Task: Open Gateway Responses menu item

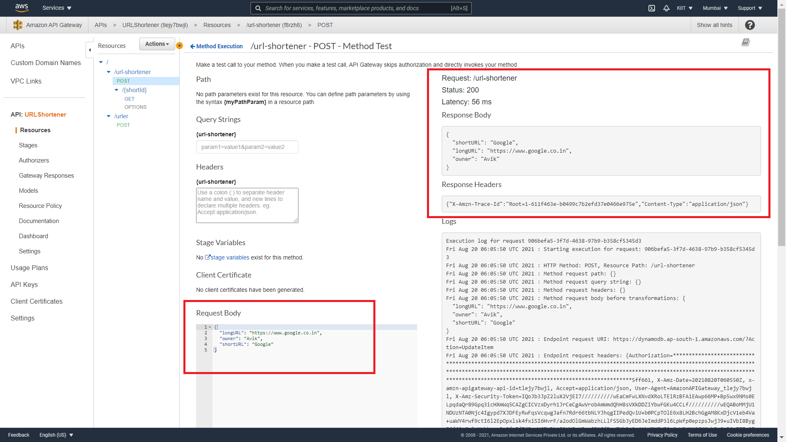Action: [46, 176]
